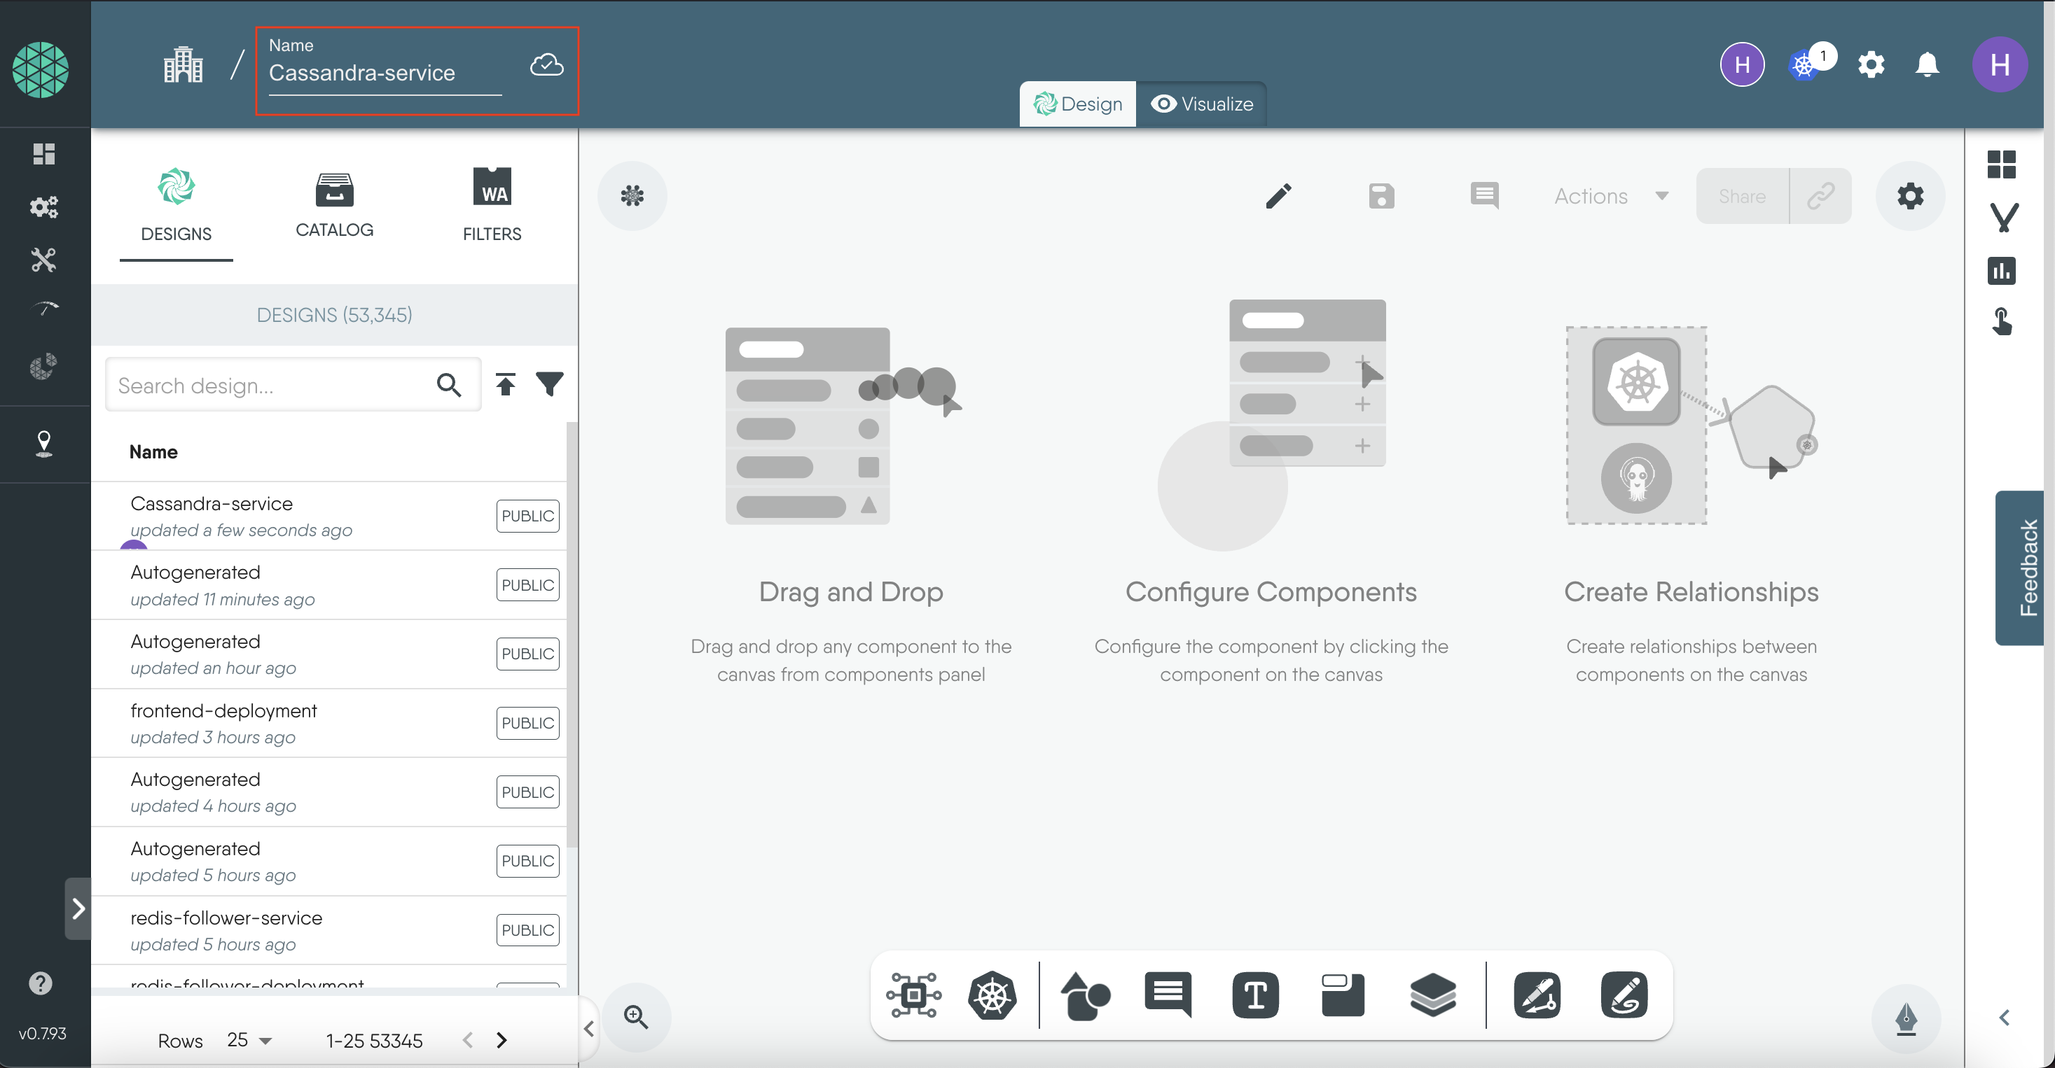Image resolution: width=2055 pixels, height=1068 pixels.
Task: Switch to Design mode
Action: pyautogui.click(x=1078, y=104)
